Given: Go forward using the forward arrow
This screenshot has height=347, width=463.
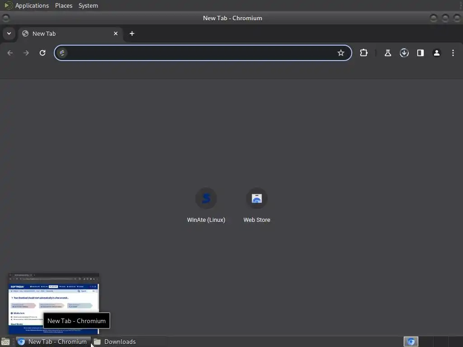Looking at the screenshot, I should [26, 53].
